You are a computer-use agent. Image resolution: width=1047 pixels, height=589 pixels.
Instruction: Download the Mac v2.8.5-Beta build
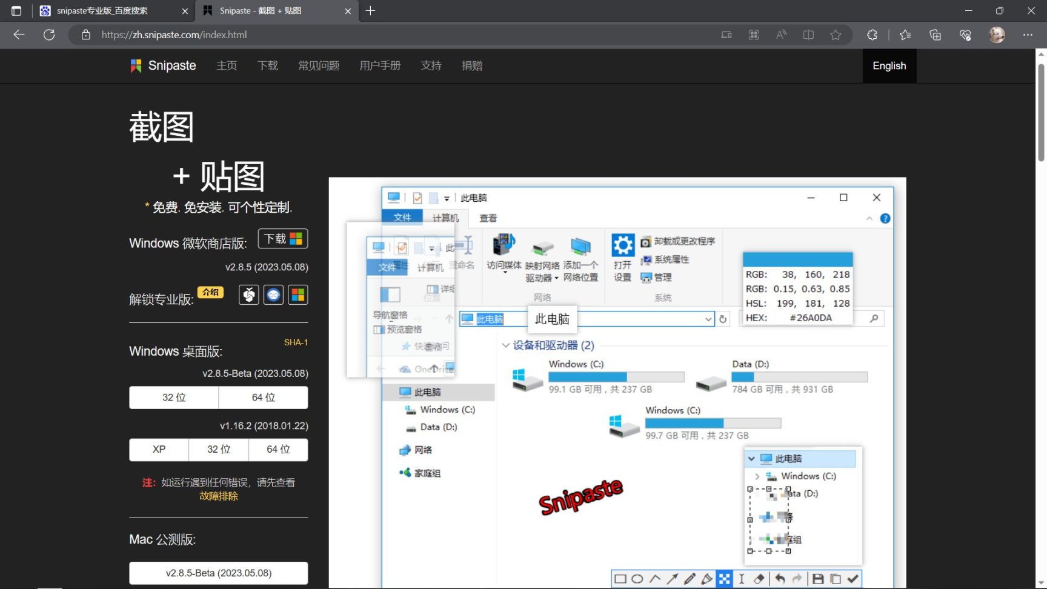(219, 573)
